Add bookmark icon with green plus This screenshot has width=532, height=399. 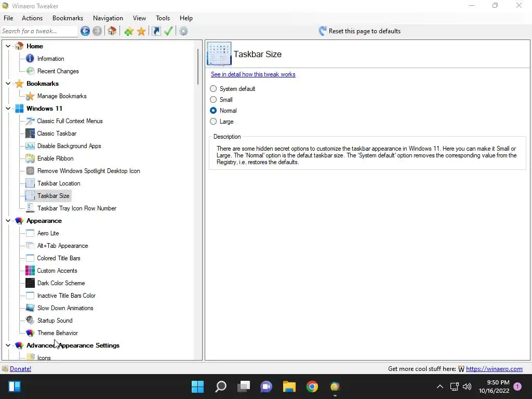coord(129,31)
